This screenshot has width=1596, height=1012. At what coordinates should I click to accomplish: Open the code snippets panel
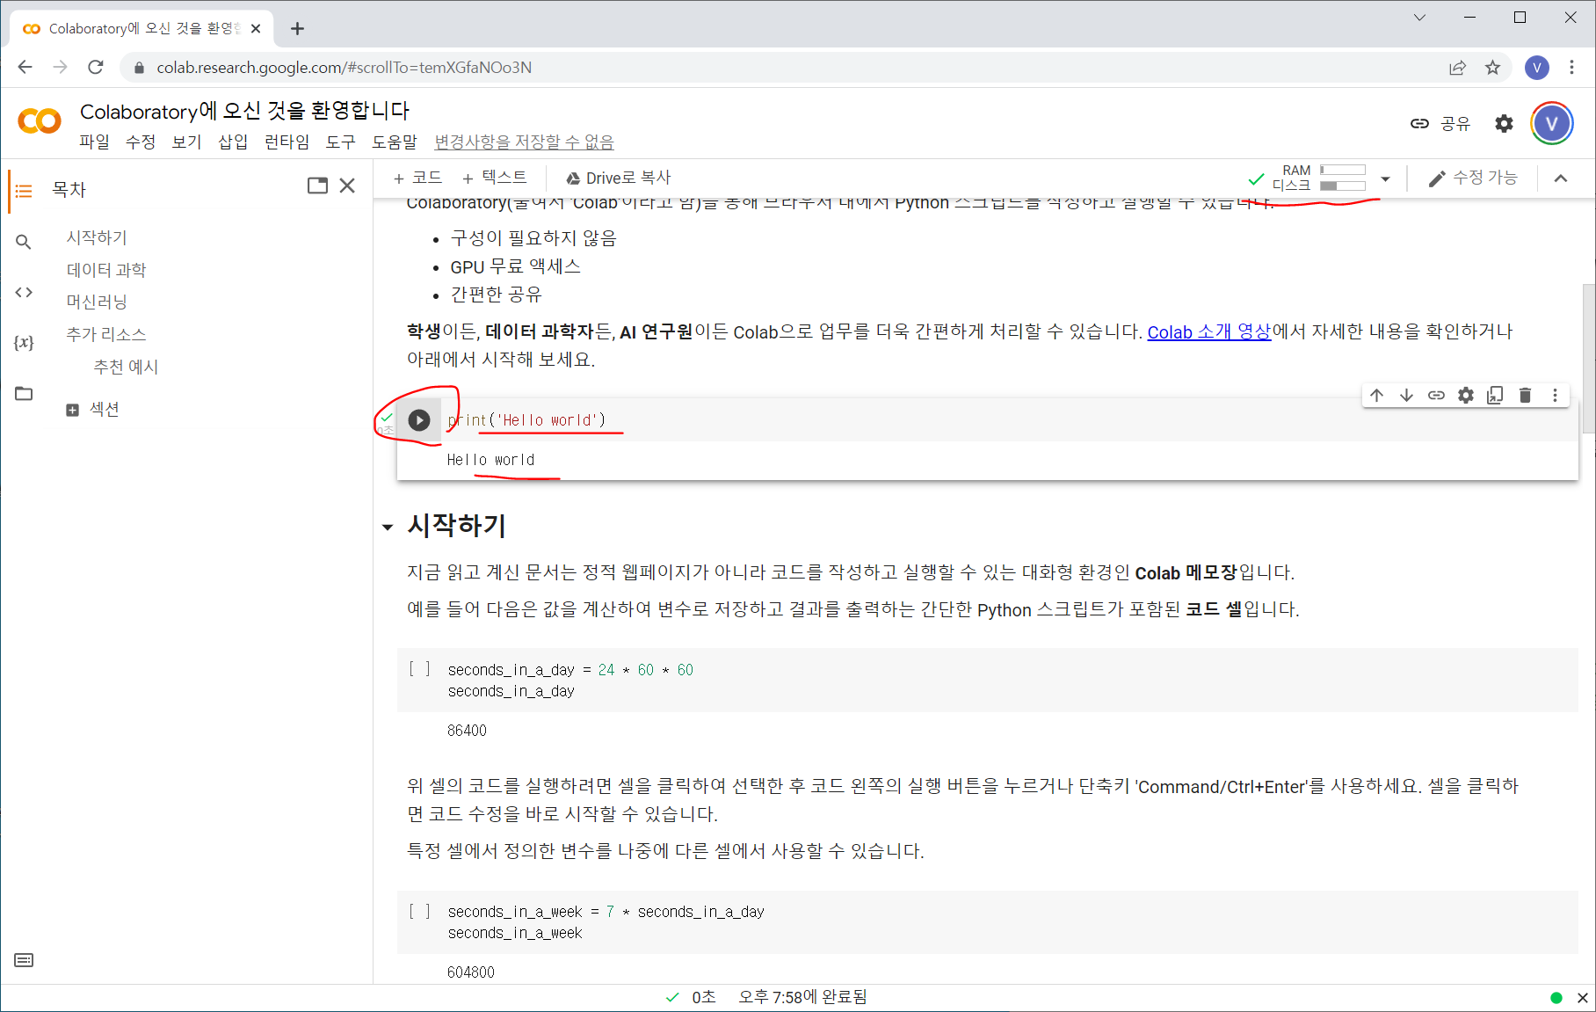24,292
